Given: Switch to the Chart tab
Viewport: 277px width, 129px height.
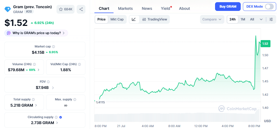Looking at the screenshot, I should (x=104, y=8).
